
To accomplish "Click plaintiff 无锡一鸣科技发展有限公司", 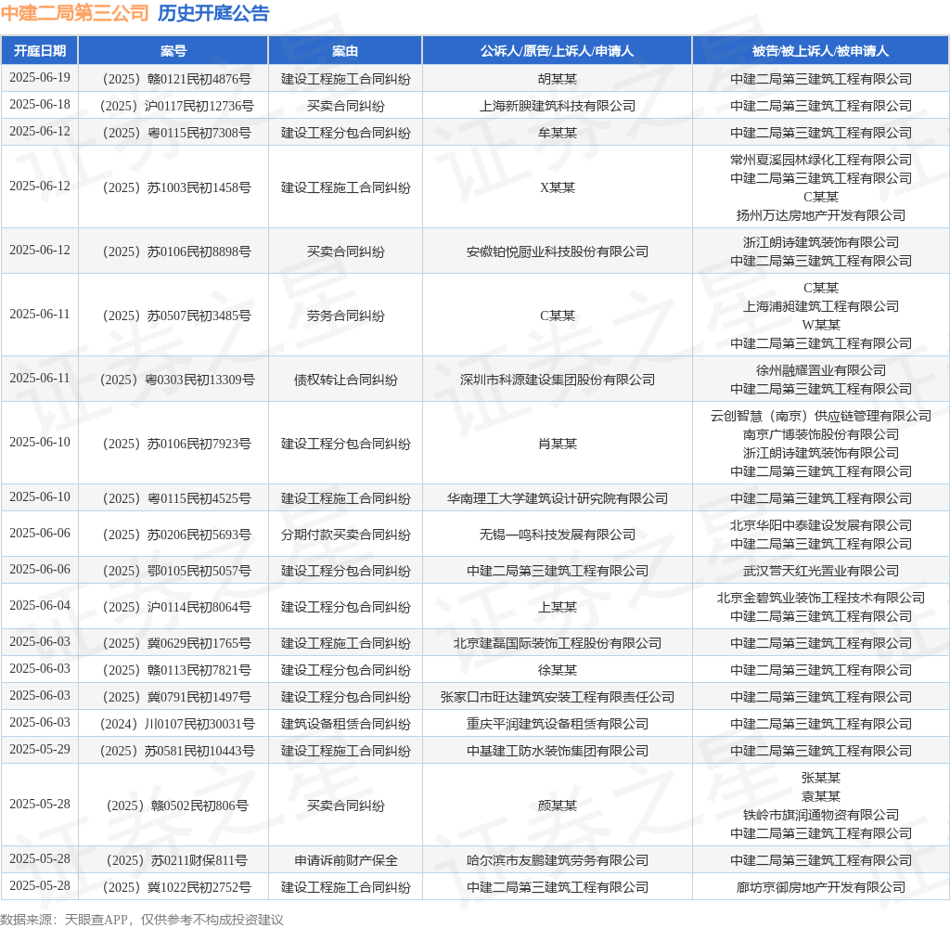I will tap(558, 535).
